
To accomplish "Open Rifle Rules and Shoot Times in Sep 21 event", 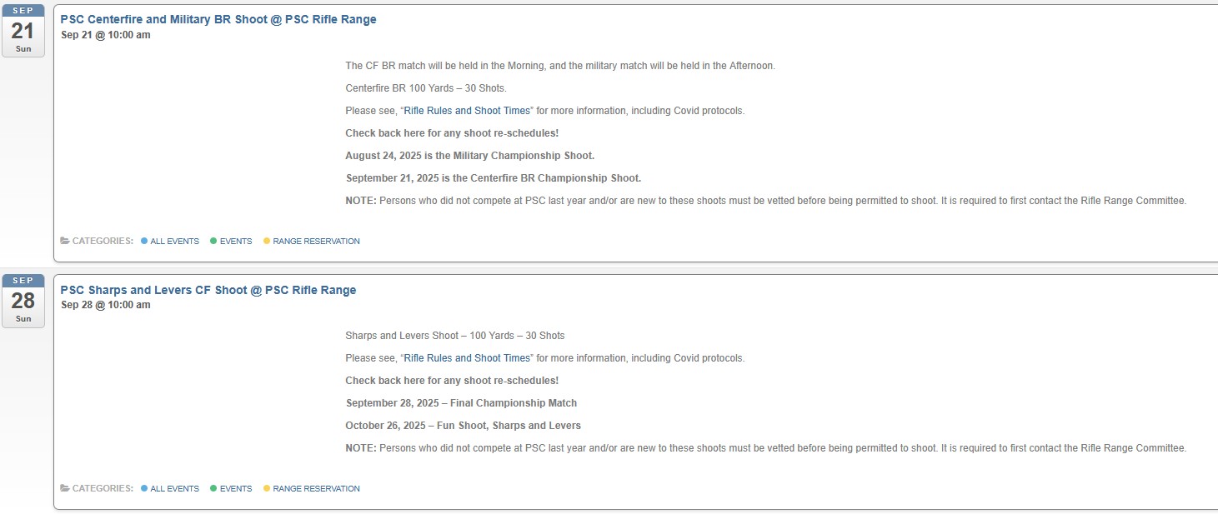I will point(467,111).
